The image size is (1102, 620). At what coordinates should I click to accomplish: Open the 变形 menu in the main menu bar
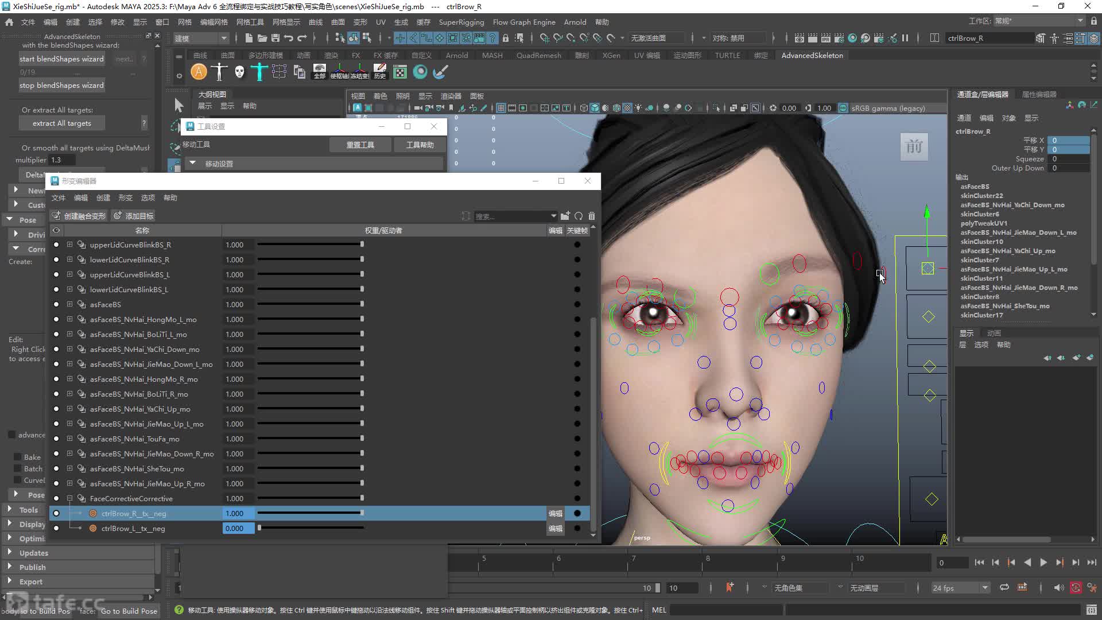click(360, 22)
